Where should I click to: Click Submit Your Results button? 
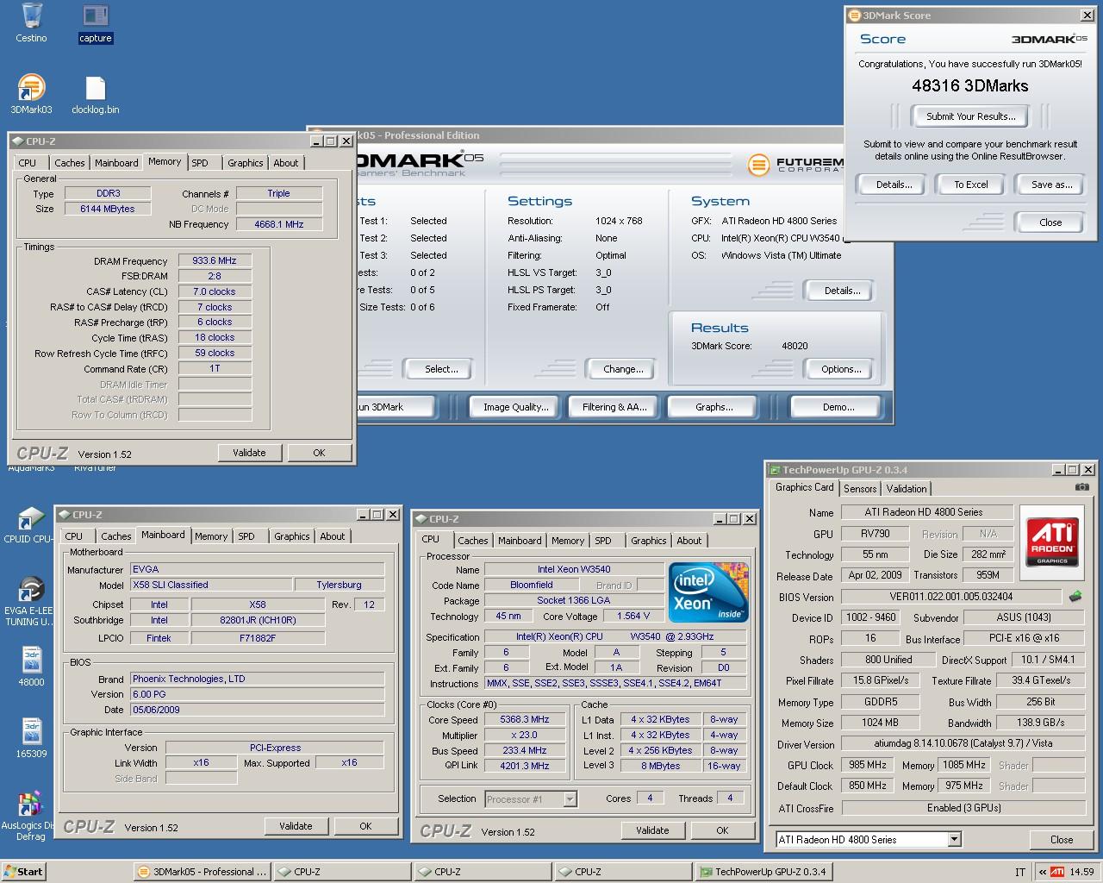pyautogui.click(x=970, y=116)
